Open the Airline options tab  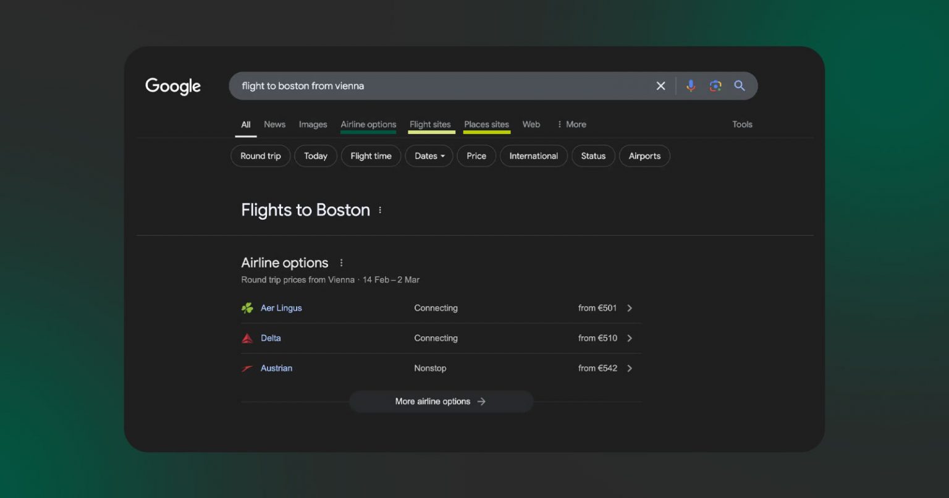368,125
